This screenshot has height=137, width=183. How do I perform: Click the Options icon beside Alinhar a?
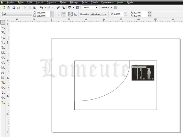pos(116,8)
